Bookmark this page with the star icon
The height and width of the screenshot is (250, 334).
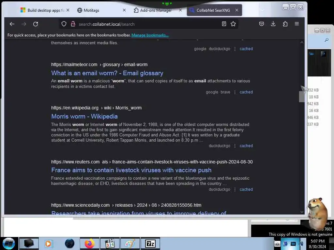coord(233,24)
